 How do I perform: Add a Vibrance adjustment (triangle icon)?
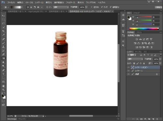click(x=151, y=39)
